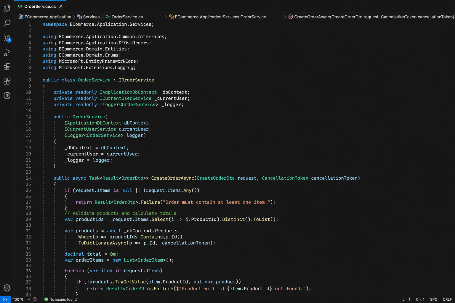The height and width of the screenshot is (303, 455).
Task: Click the icon beside the zoom dropdown
Action: pos(35,299)
